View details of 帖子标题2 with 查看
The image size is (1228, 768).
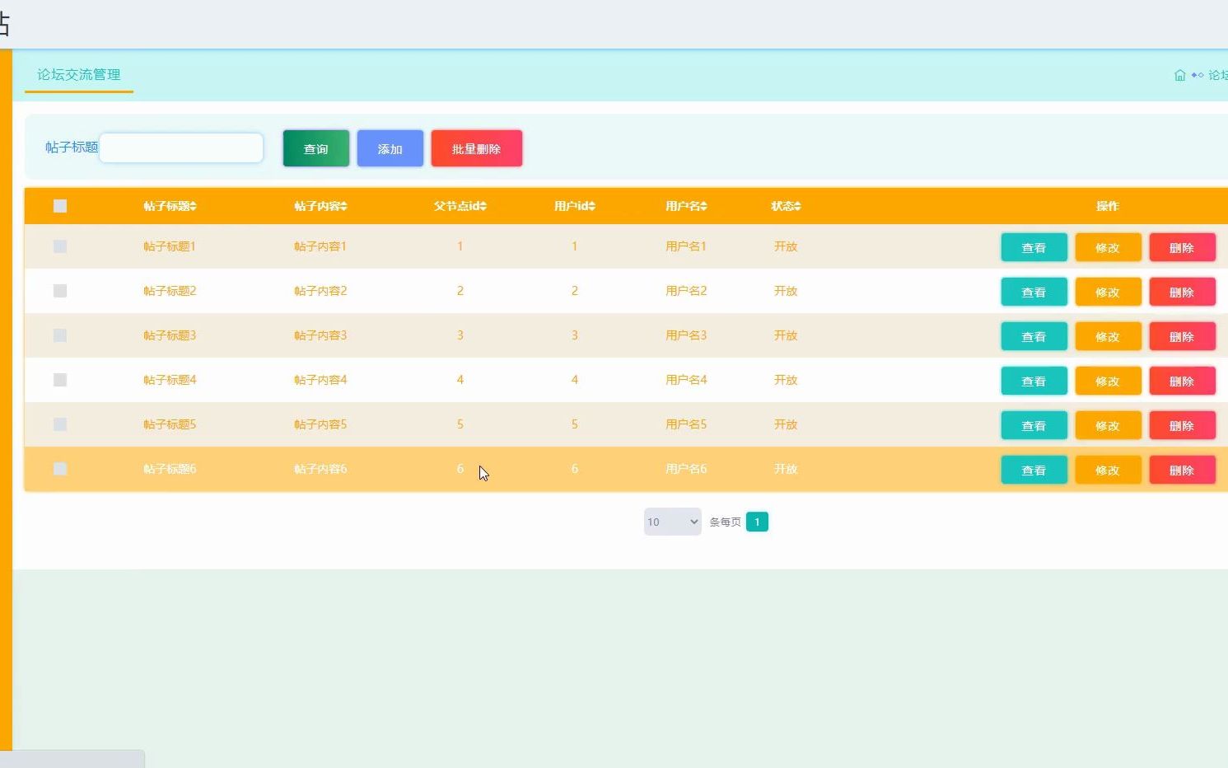[1034, 292]
